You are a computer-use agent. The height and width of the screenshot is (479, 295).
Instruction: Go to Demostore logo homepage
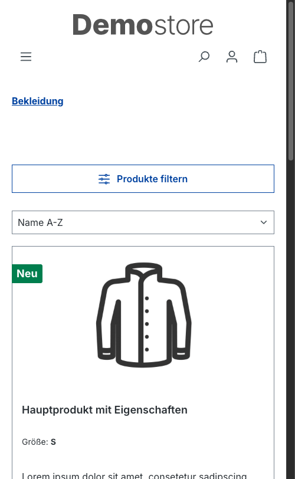(x=143, y=25)
